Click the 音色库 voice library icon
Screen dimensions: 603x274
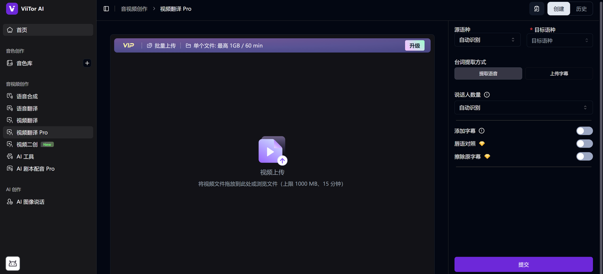pos(10,63)
